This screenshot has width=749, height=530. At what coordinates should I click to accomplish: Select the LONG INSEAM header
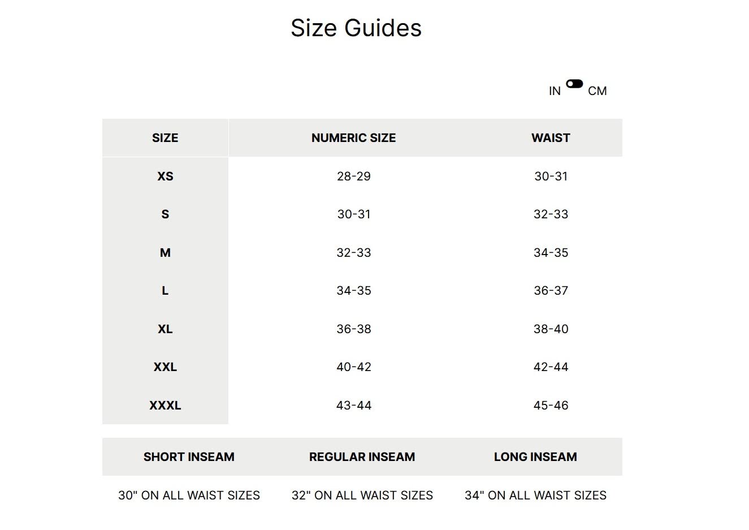coord(535,457)
